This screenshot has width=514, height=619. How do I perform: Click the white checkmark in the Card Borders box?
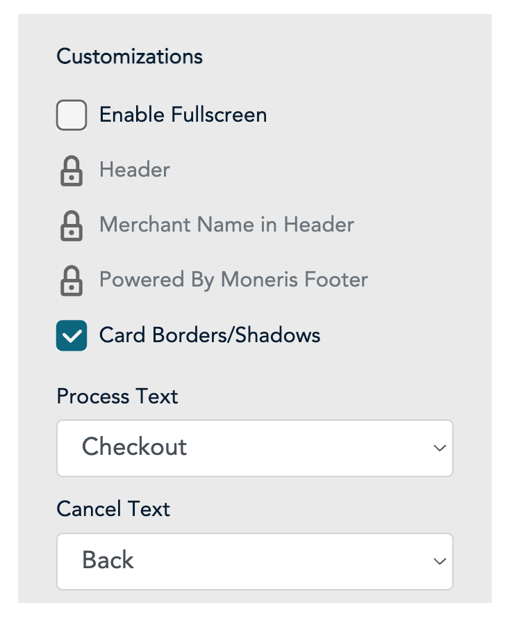pyautogui.click(x=72, y=337)
